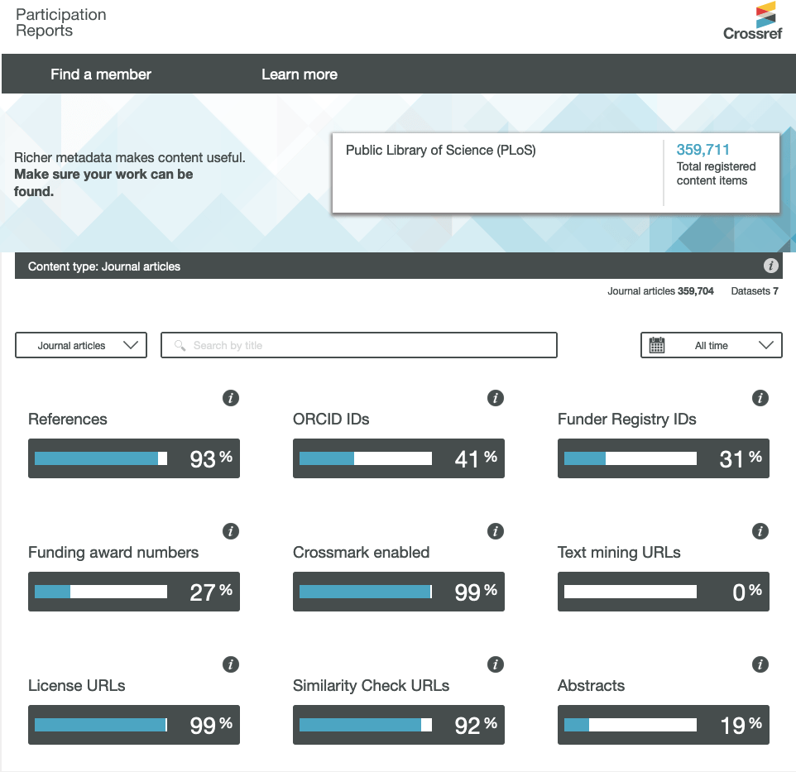Open the Find a member menu

pos(100,74)
